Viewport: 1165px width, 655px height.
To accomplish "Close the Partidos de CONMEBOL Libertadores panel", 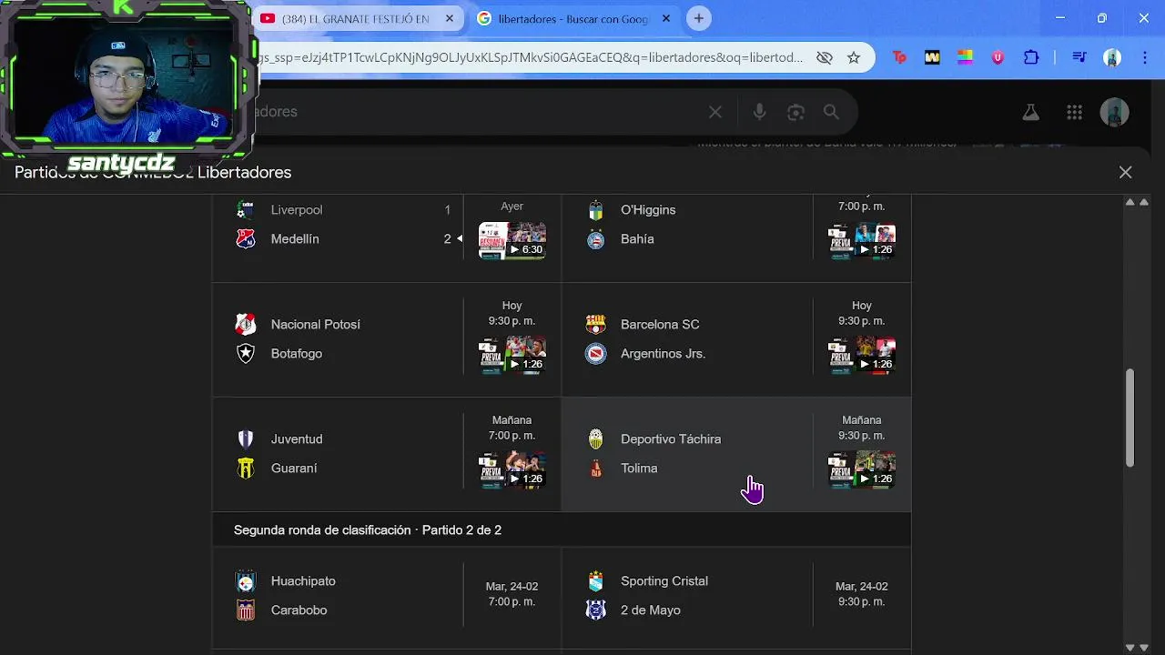I will click(x=1126, y=172).
